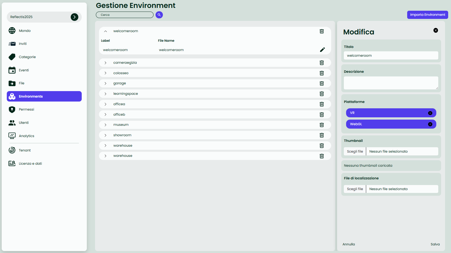The image size is (451, 253).
Task: Edit welcomeroom with the pencil icon
Action: click(322, 50)
